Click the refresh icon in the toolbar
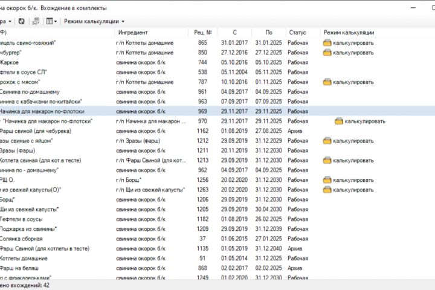This screenshot has height=290, width=435. click(22, 21)
